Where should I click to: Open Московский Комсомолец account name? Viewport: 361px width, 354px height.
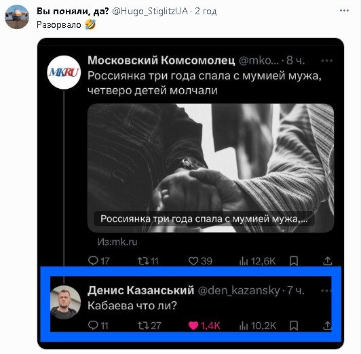(x=161, y=60)
